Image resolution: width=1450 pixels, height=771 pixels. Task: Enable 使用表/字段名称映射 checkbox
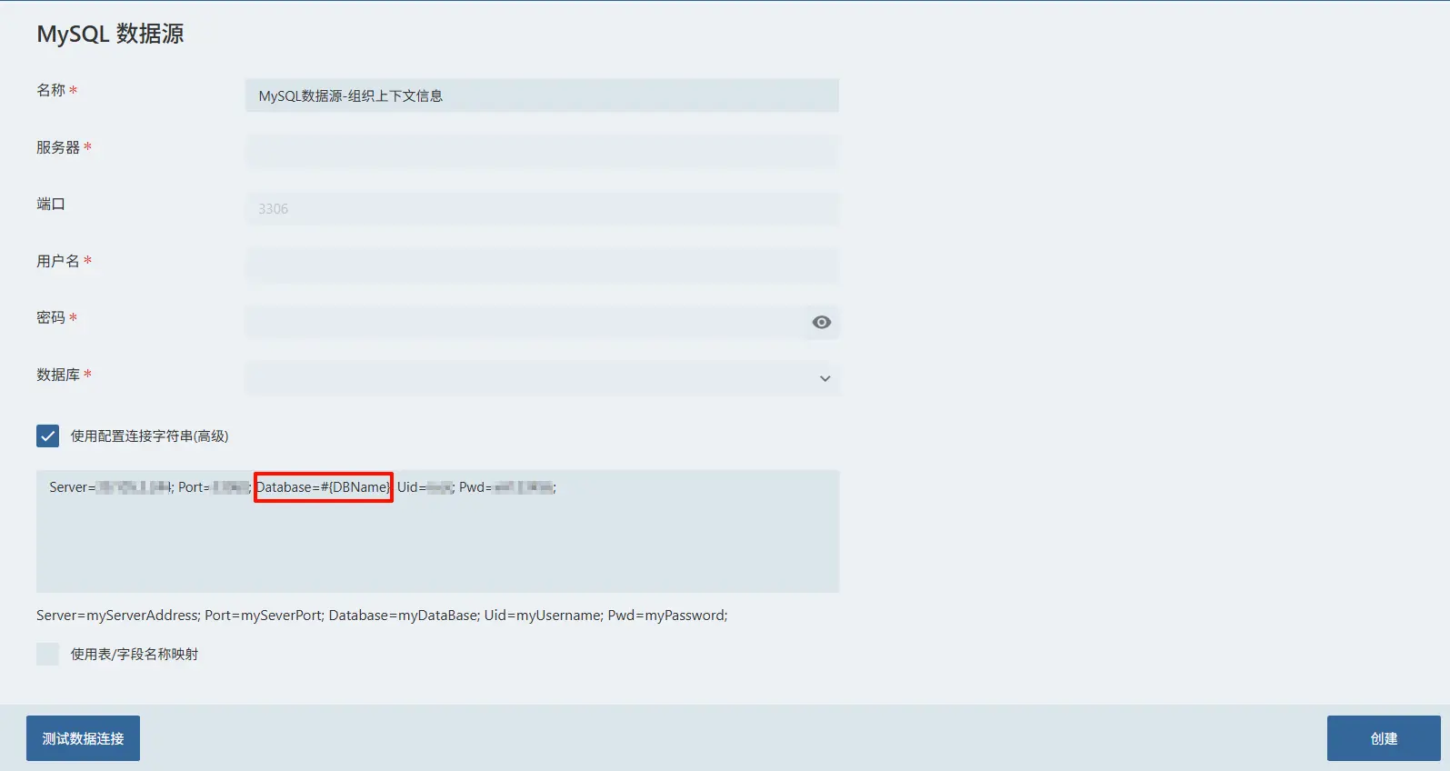[x=47, y=654]
